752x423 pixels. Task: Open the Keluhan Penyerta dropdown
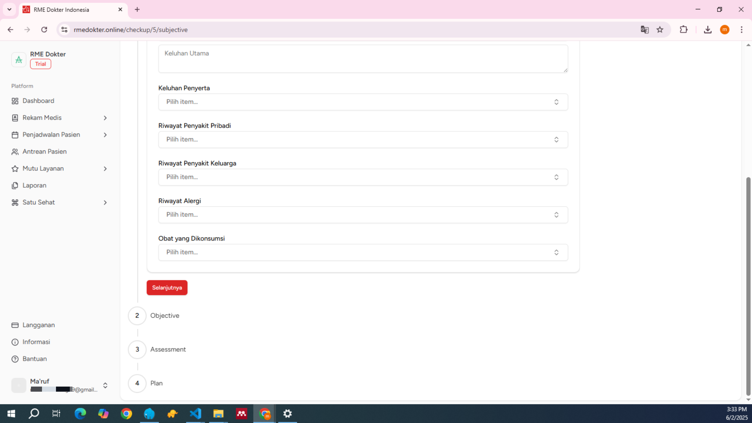pos(363,102)
